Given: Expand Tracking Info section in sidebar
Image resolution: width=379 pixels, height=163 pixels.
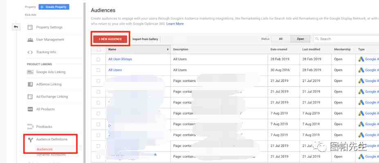Looking at the screenshot, I should tap(46, 52).
